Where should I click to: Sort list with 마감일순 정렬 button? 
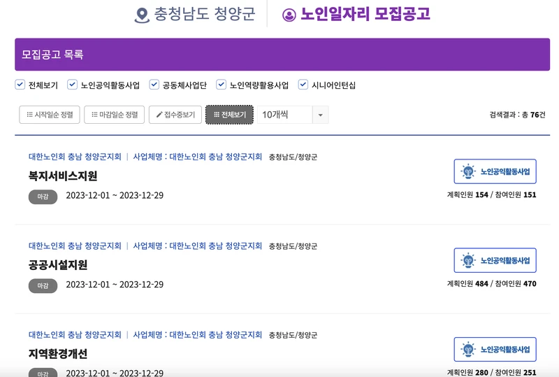point(115,115)
